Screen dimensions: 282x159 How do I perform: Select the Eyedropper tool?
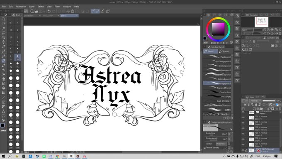pyautogui.click(x=3, y=46)
